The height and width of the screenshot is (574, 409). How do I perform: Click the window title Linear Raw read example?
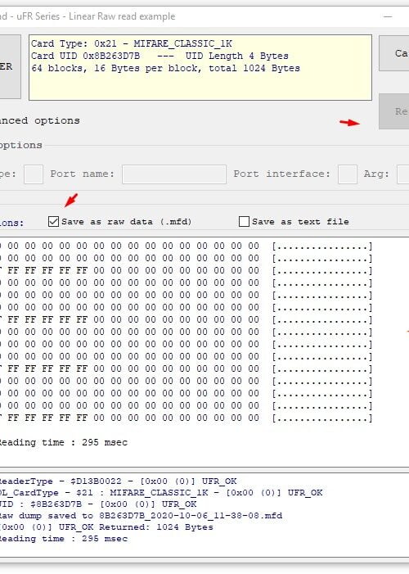coord(122,16)
